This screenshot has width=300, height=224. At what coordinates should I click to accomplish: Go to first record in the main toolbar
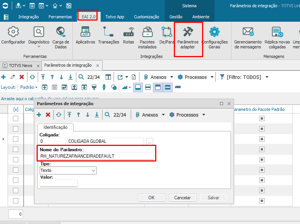tap(43, 77)
